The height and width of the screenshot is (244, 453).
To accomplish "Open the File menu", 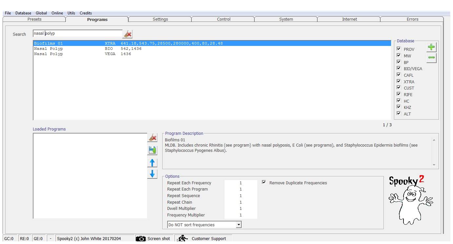I will coord(8,13).
